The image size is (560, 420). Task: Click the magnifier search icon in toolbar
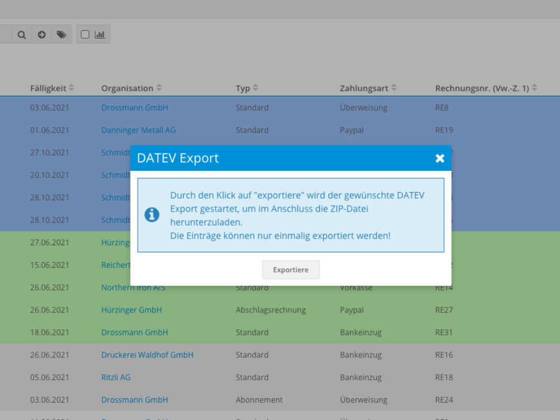(x=21, y=35)
